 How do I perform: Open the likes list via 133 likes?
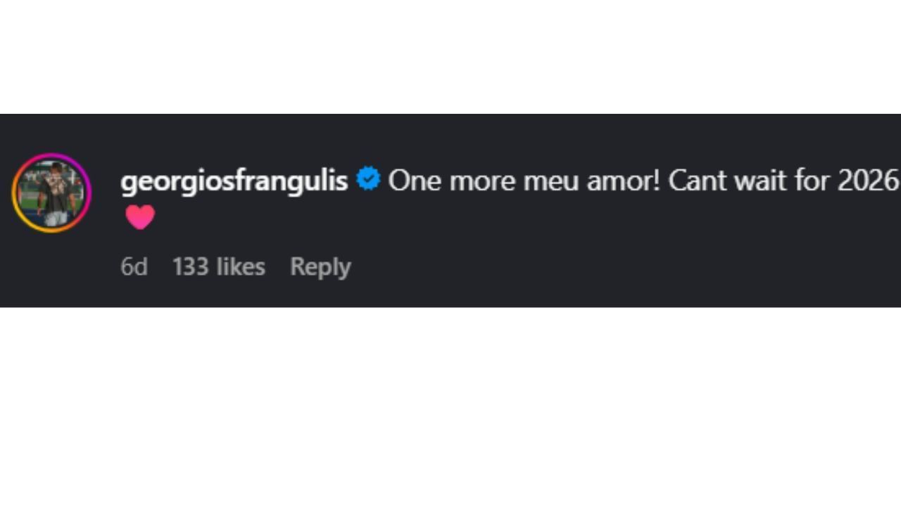click(218, 267)
